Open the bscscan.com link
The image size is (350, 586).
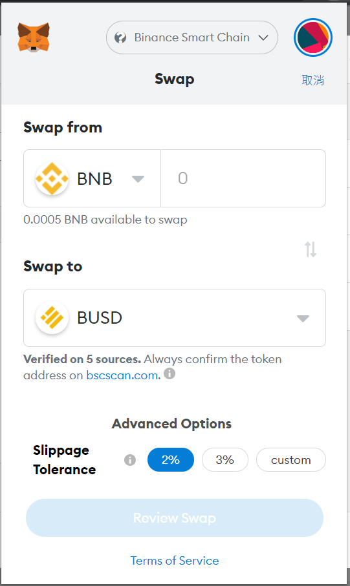point(123,375)
